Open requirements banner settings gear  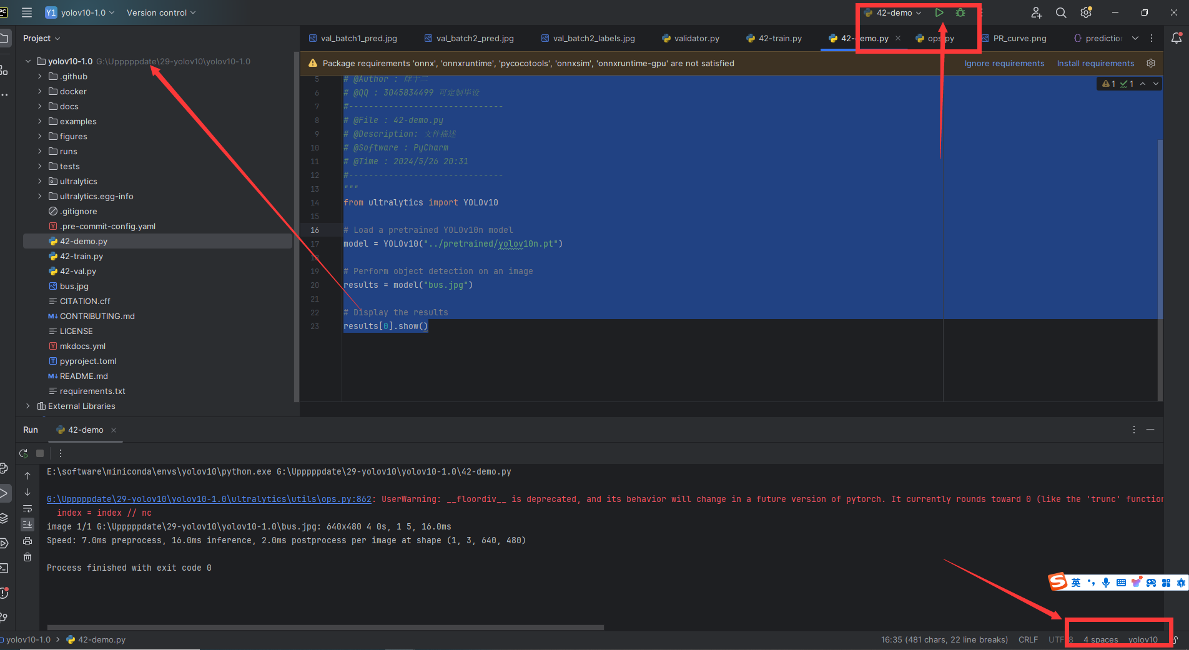pos(1151,63)
